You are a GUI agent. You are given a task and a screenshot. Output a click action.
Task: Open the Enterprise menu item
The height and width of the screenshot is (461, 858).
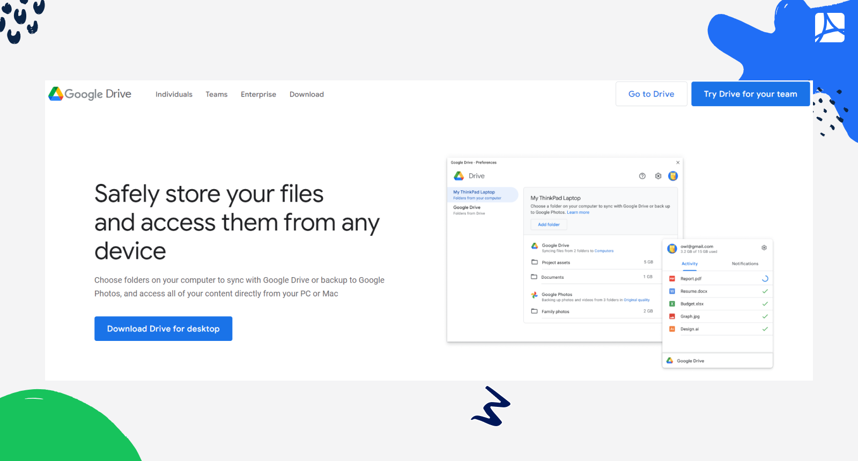[x=258, y=94]
